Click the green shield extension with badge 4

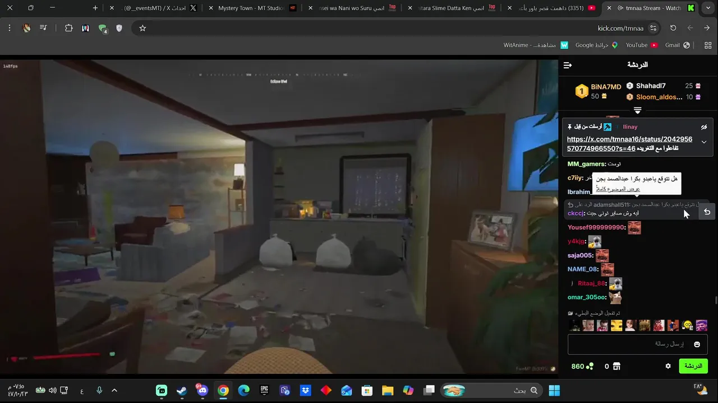point(103,29)
